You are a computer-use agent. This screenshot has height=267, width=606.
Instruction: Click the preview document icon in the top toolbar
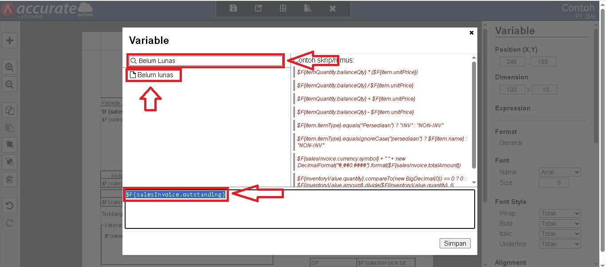307,8
